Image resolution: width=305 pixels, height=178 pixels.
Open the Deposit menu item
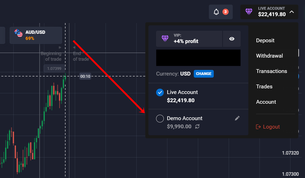pyautogui.click(x=265, y=40)
